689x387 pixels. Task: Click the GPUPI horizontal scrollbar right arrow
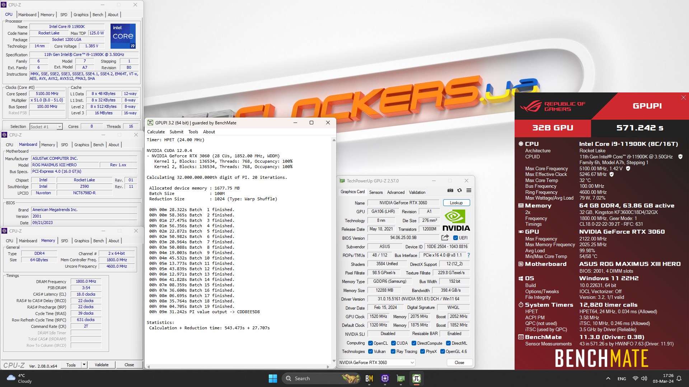pos(328,367)
